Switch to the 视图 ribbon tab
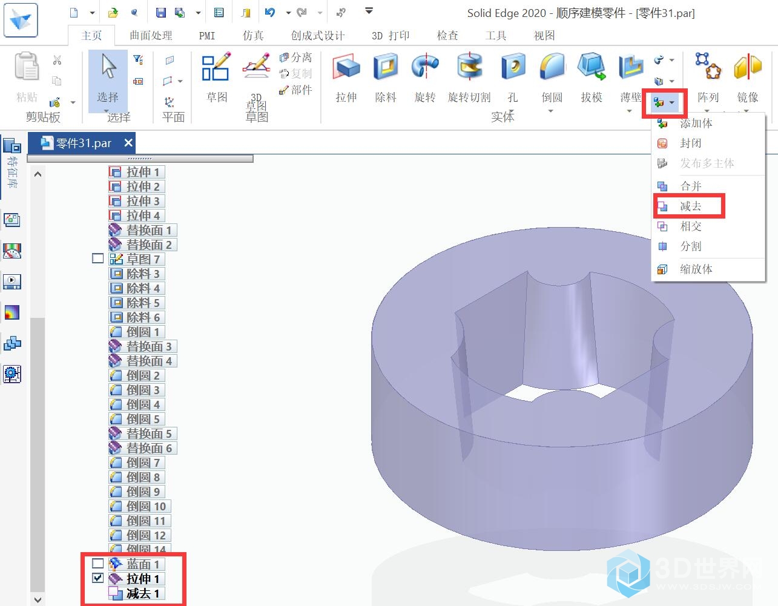The image size is (778, 606). [544, 36]
